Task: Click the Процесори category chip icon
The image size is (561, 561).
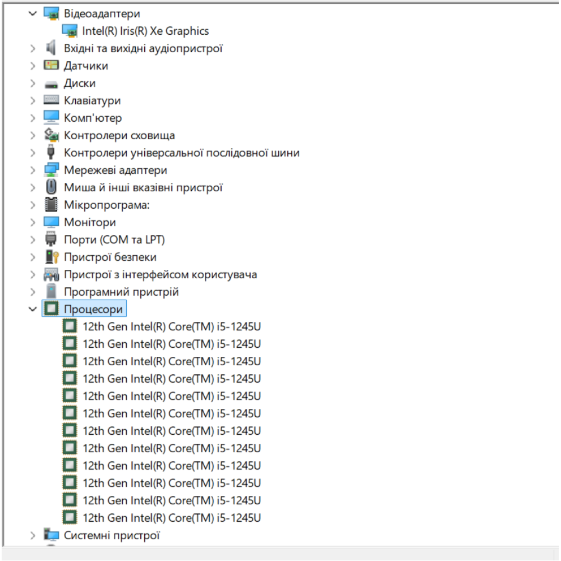Action: click(x=51, y=309)
